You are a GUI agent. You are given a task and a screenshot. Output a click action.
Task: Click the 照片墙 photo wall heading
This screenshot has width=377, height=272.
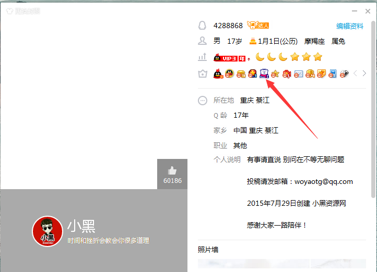[208, 250]
